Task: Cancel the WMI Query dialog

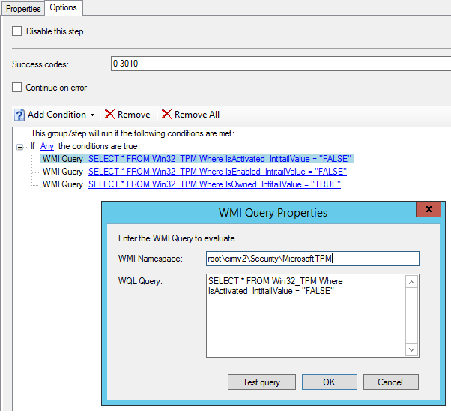Action: pyautogui.click(x=390, y=382)
